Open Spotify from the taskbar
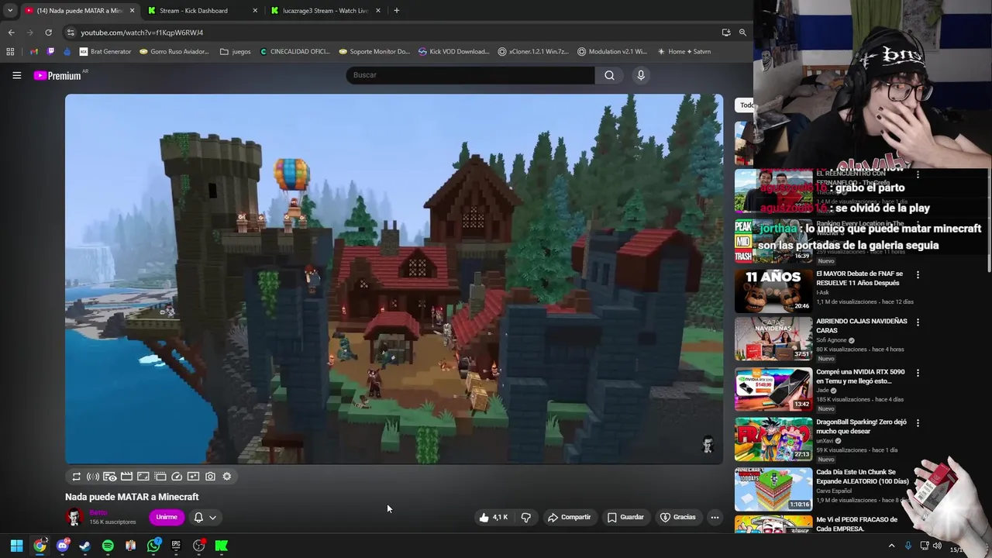The image size is (992, 558). tap(108, 546)
